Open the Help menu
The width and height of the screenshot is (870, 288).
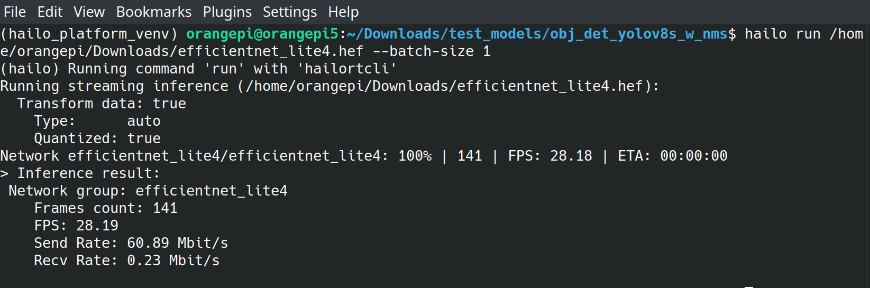[x=343, y=12]
